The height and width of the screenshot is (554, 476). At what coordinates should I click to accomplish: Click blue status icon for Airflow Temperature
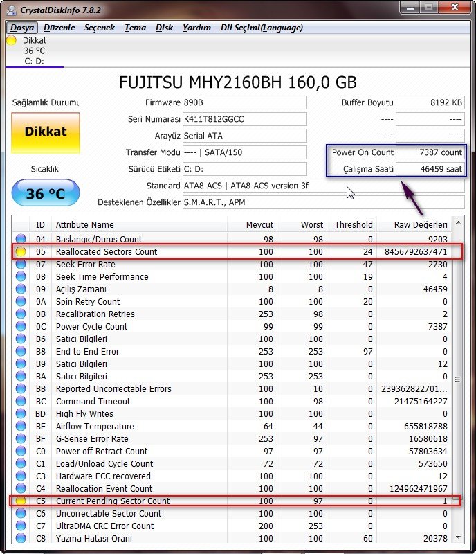21,426
